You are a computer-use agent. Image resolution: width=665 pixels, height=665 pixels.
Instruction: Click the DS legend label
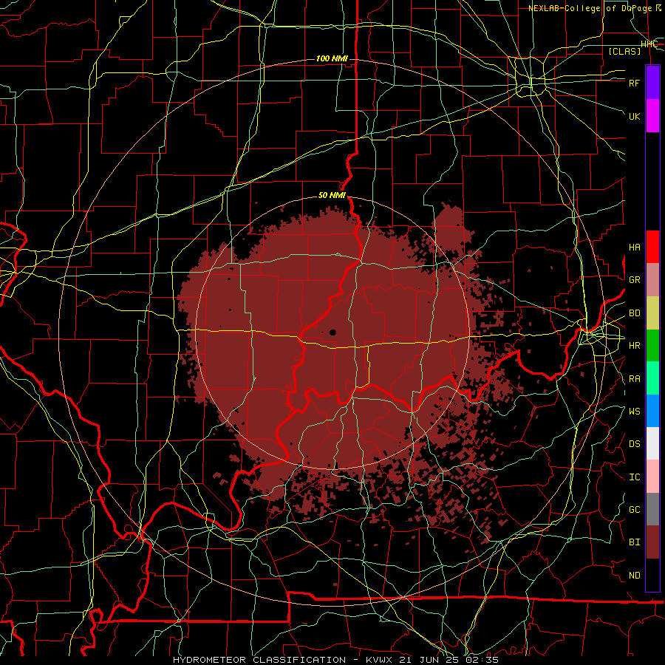[635, 444]
